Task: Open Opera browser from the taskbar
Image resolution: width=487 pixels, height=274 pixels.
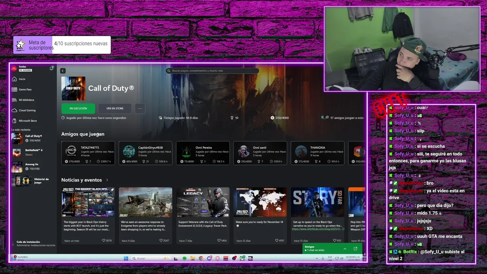Action: click(217, 258)
